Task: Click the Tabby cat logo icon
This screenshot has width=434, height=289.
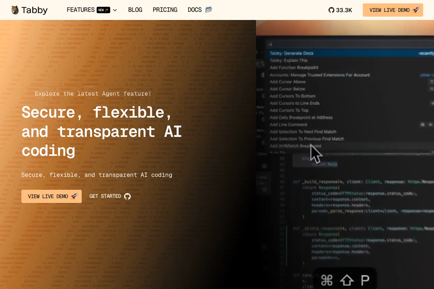Action: 15,10
